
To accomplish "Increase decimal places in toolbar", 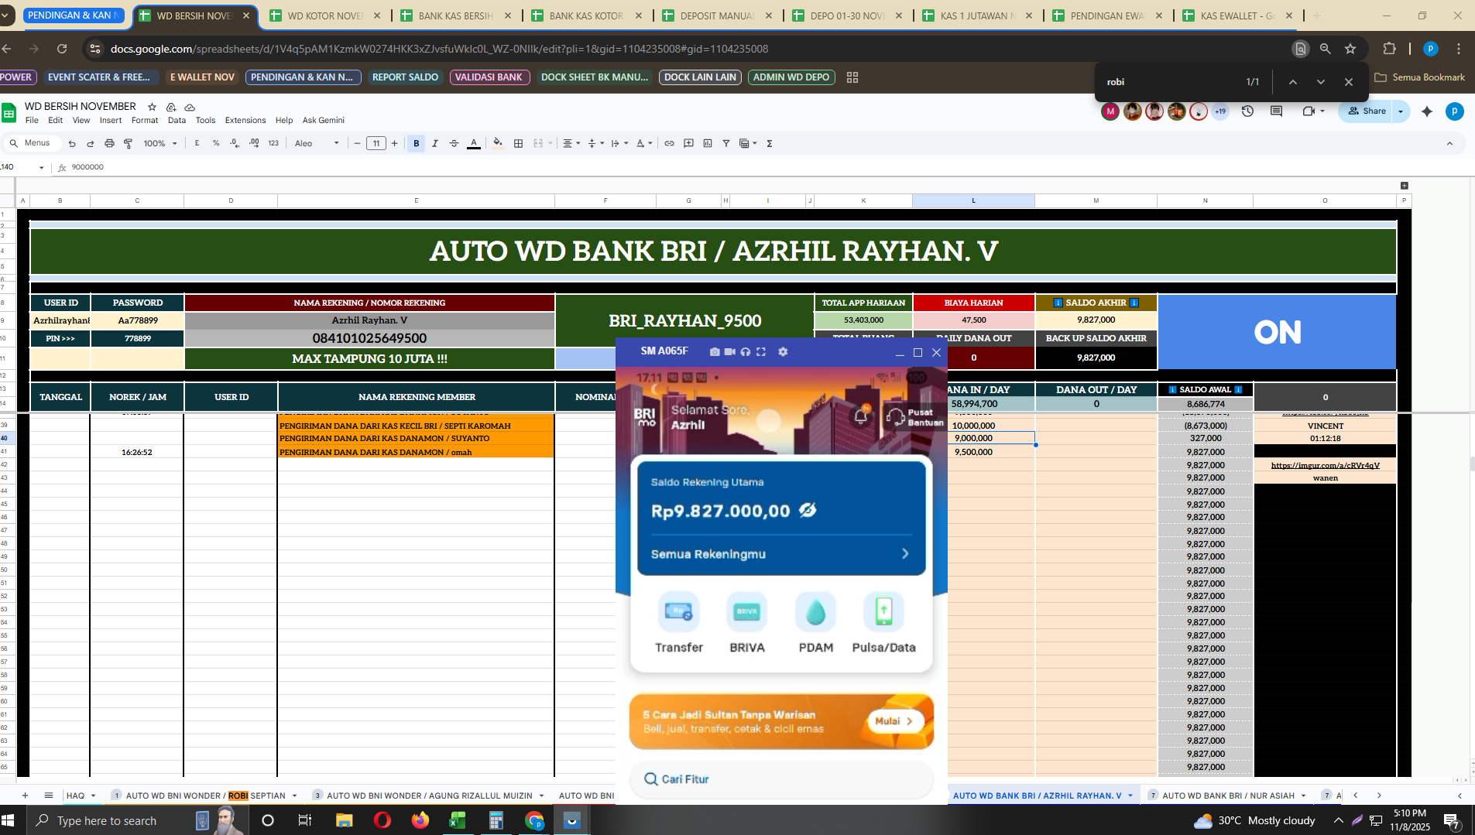I will click(x=254, y=143).
